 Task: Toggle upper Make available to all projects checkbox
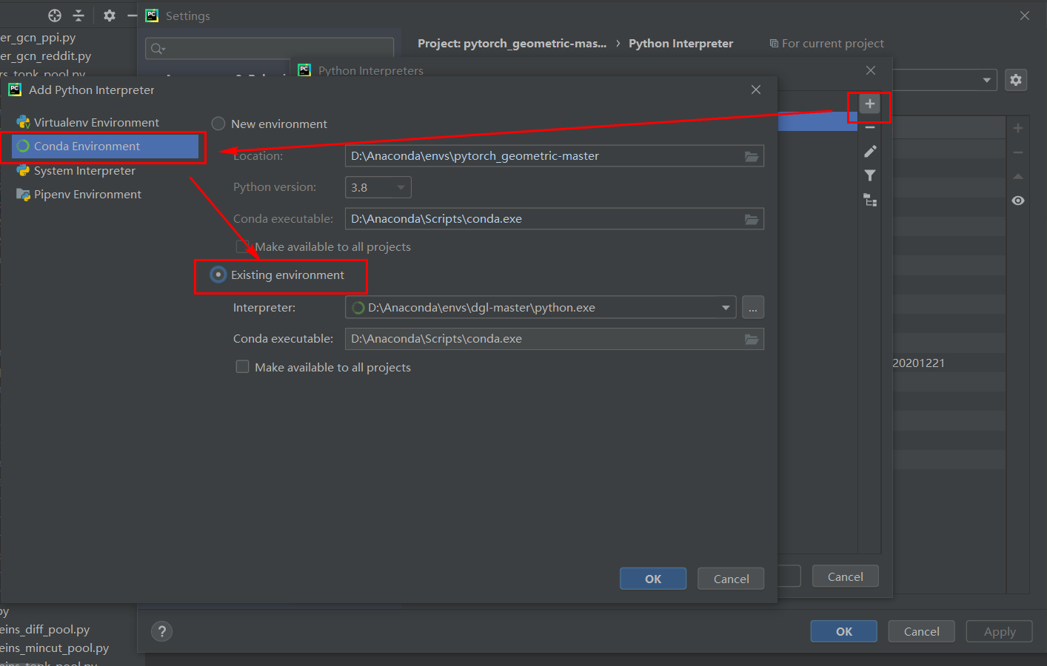click(x=242, y=246)
